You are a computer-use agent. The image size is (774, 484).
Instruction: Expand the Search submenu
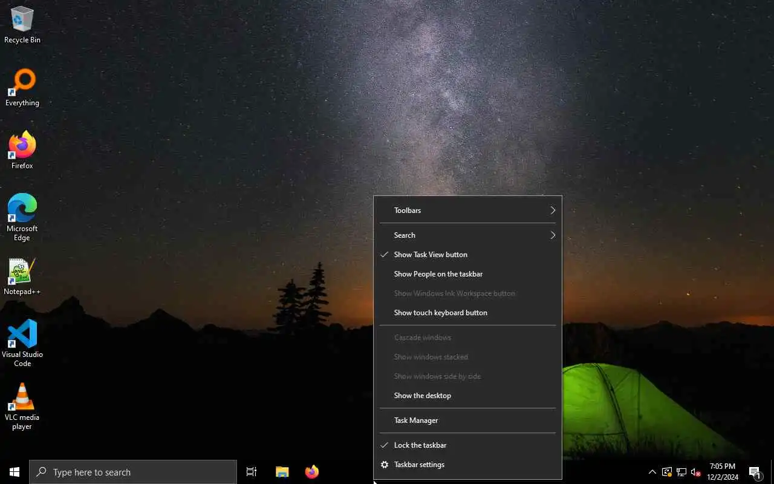click(468, 235)
